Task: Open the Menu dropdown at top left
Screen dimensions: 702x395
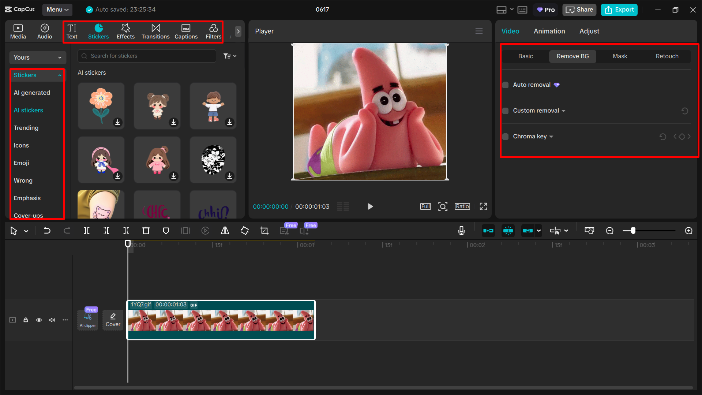Action: pos(57,10)
